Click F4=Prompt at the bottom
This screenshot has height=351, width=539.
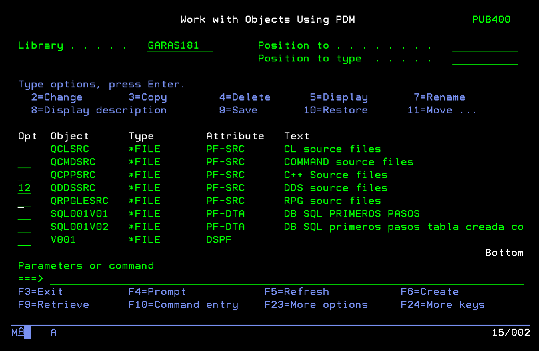pos(157,292)
